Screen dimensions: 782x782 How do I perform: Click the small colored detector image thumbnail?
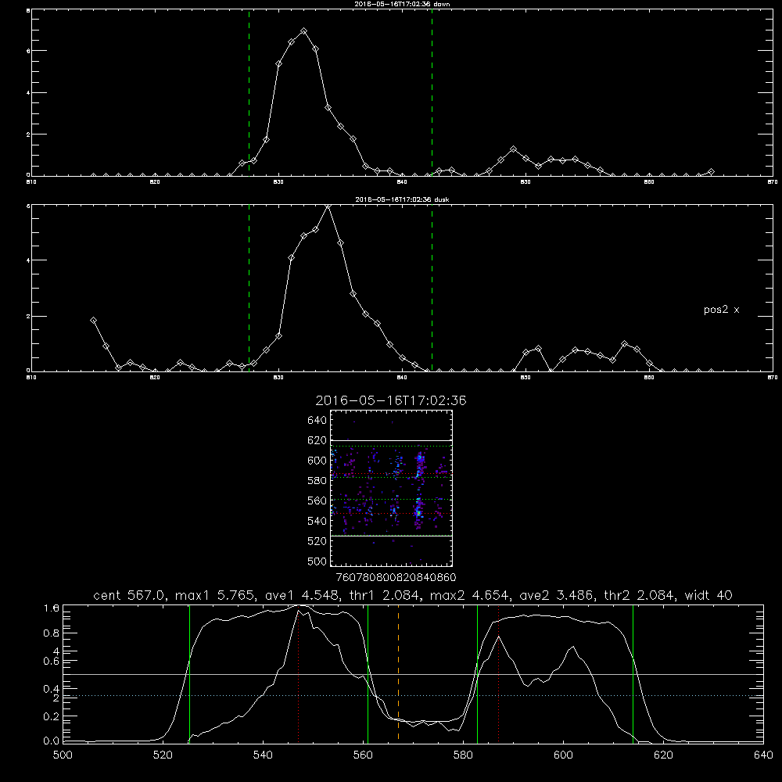point(392,488)
